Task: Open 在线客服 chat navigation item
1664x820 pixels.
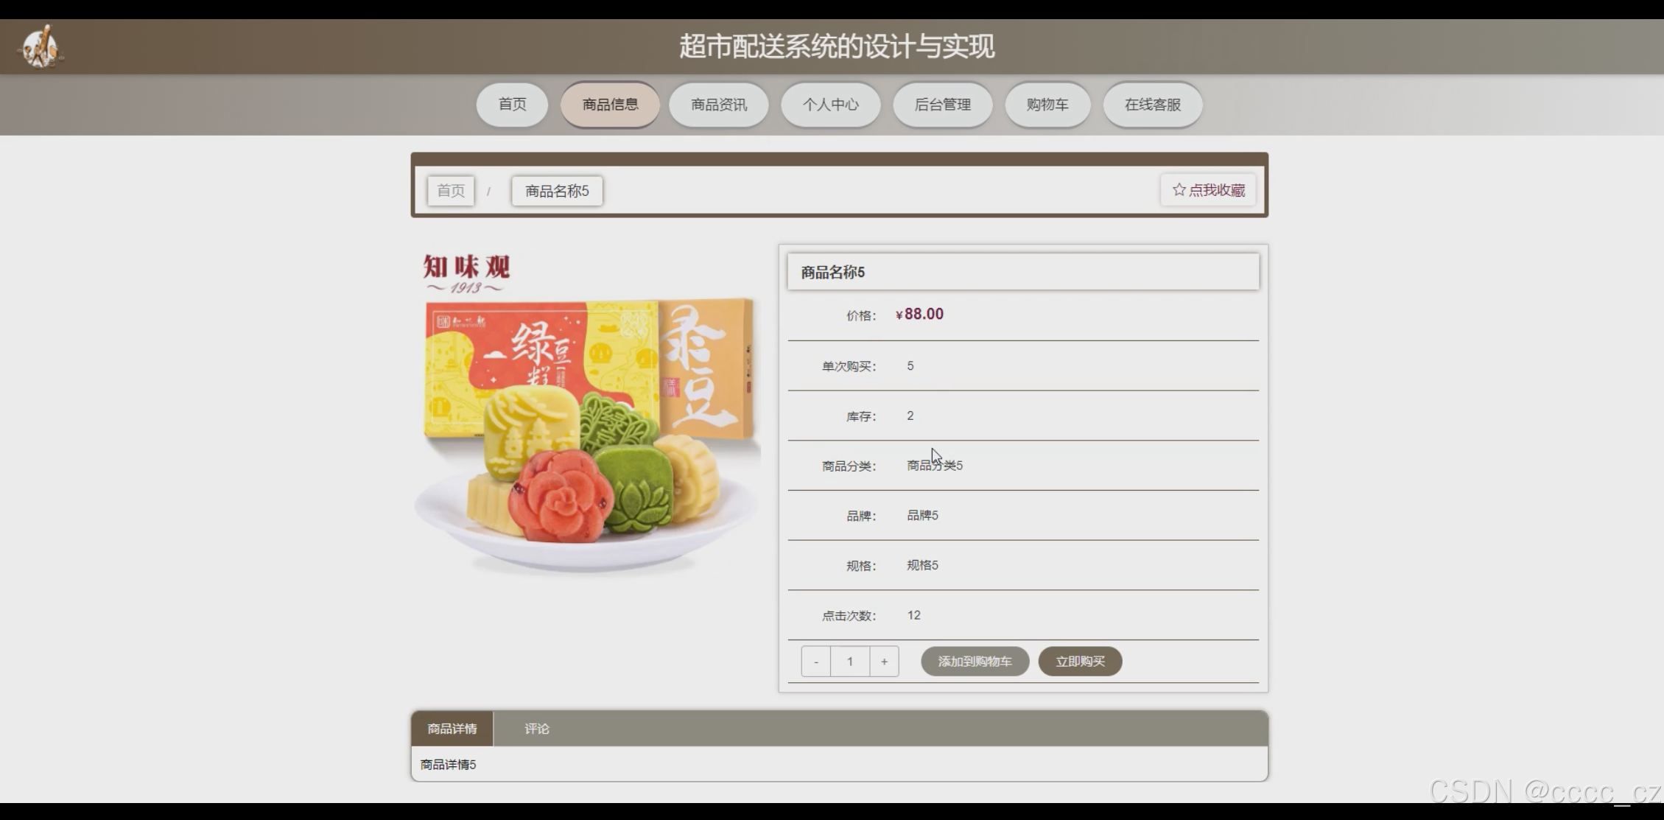Action: 1152,105
